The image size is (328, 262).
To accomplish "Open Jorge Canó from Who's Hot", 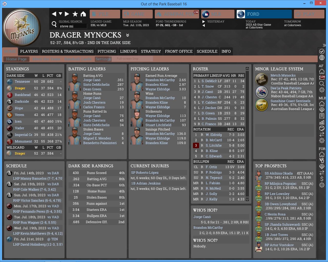I will (202, 217).
